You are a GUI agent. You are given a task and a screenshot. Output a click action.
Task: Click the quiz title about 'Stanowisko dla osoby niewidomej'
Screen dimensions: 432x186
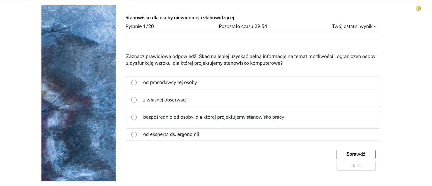179,18
